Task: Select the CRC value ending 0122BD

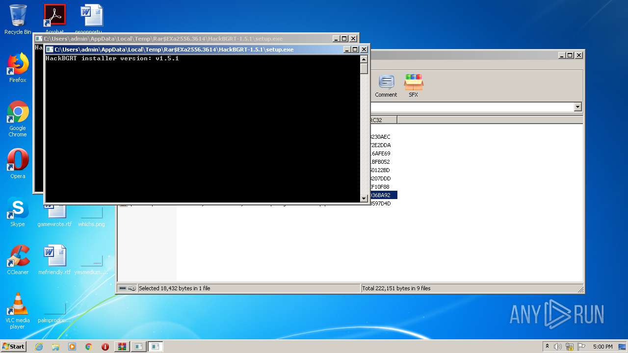Action: coord(380,170)
